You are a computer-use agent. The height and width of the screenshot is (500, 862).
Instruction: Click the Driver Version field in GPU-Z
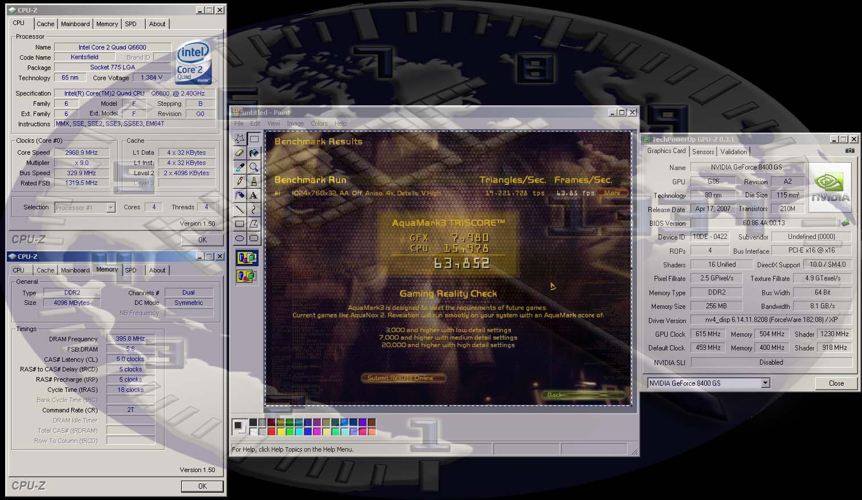click(x=771, y=320)
